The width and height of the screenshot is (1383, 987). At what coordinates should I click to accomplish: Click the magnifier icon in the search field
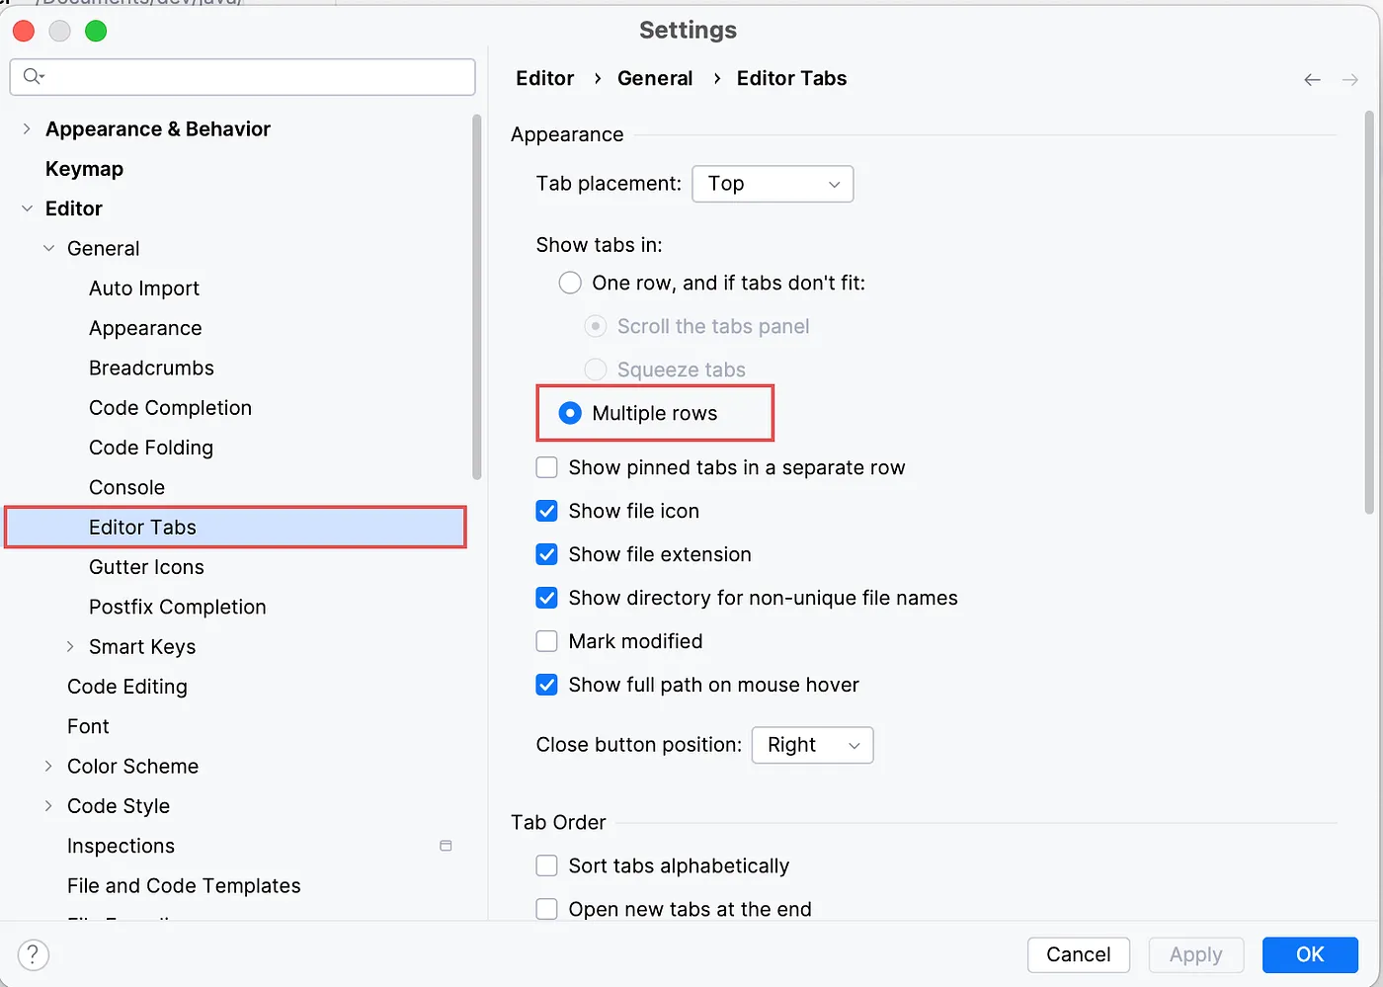[31, 76]
